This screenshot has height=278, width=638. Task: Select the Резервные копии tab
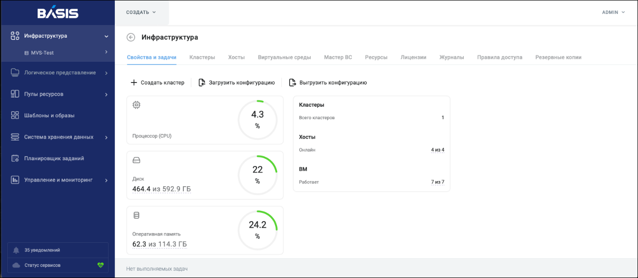[558, 57]
